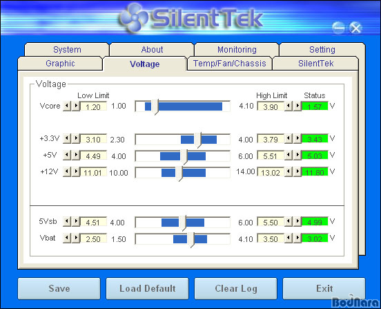The image size is (381, 309).
Task: Click +12V low limit field 11.01
Action: tap(93, 172)
